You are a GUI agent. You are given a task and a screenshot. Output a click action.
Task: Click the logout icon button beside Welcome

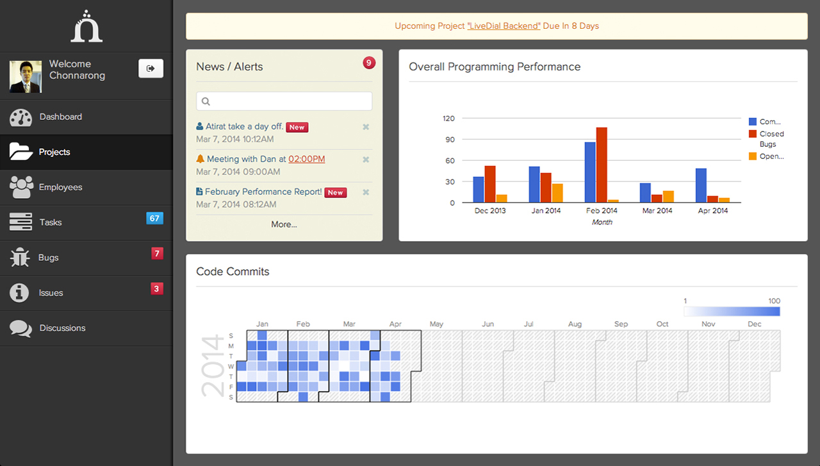[x=151, y=69]
